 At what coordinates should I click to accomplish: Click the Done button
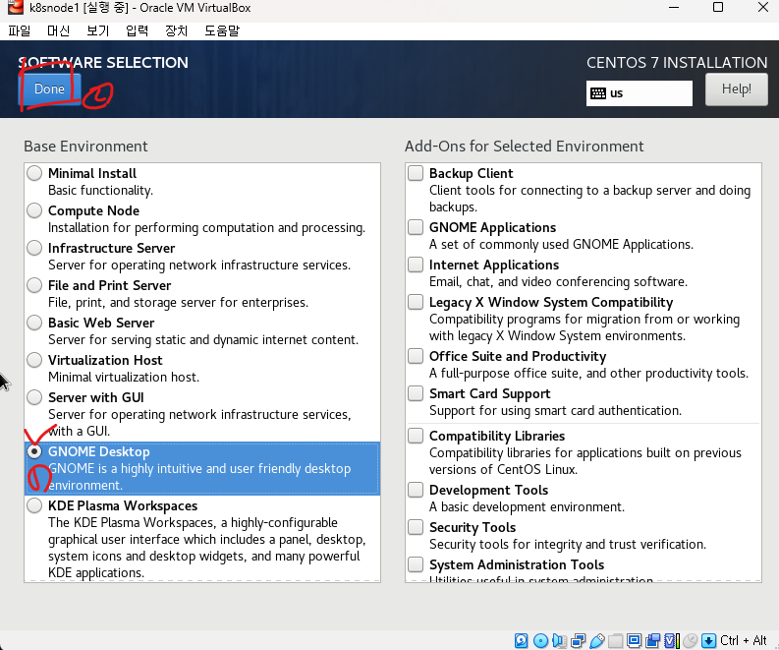pos(49,89)
